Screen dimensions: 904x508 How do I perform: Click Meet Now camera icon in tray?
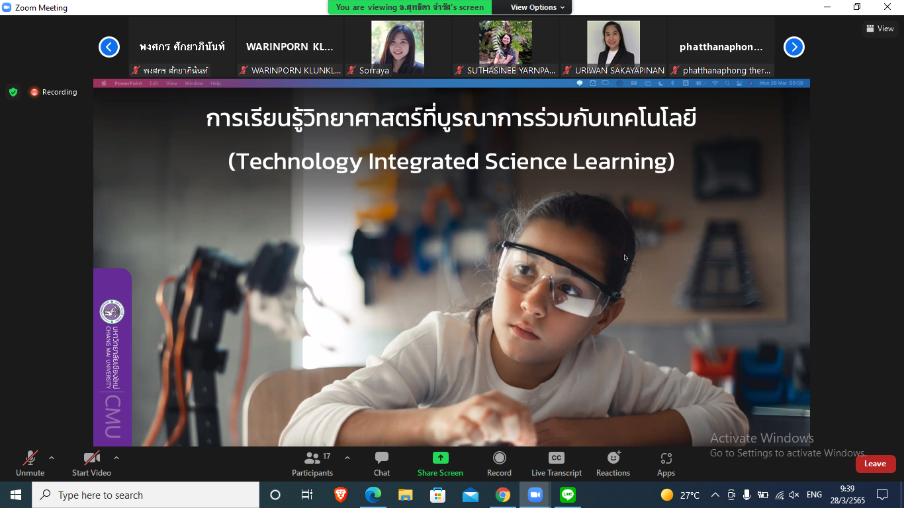(731, 495)
